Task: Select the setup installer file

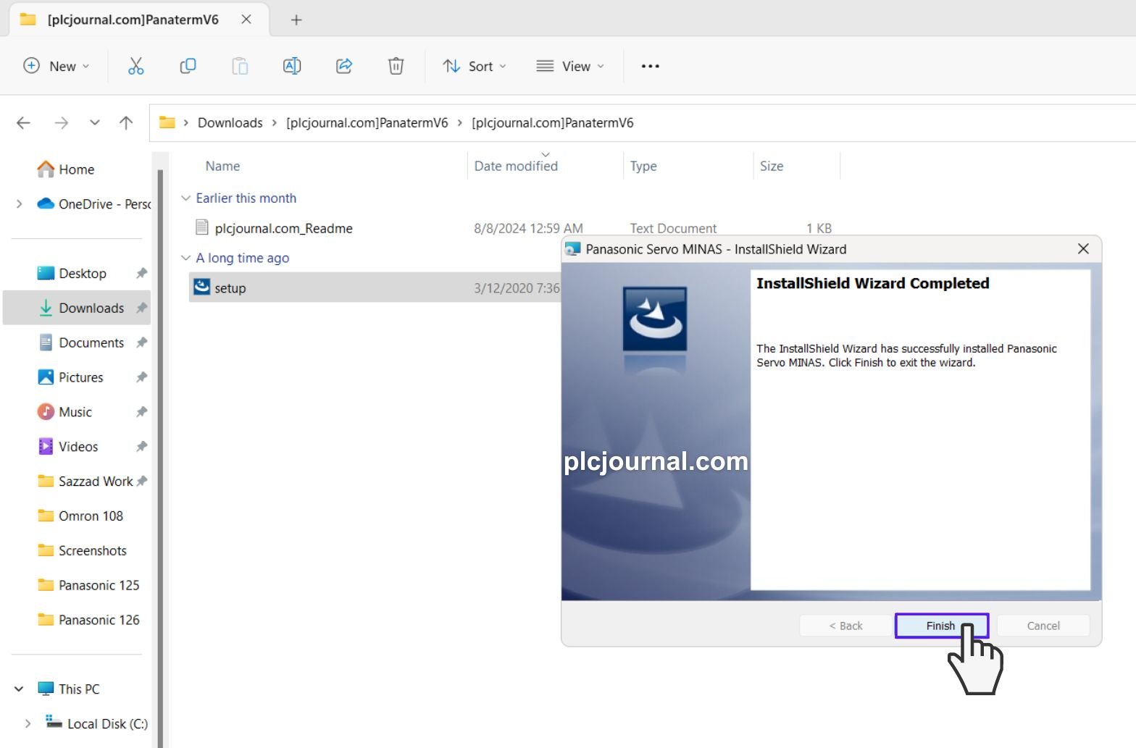Action: pos(230,288)
